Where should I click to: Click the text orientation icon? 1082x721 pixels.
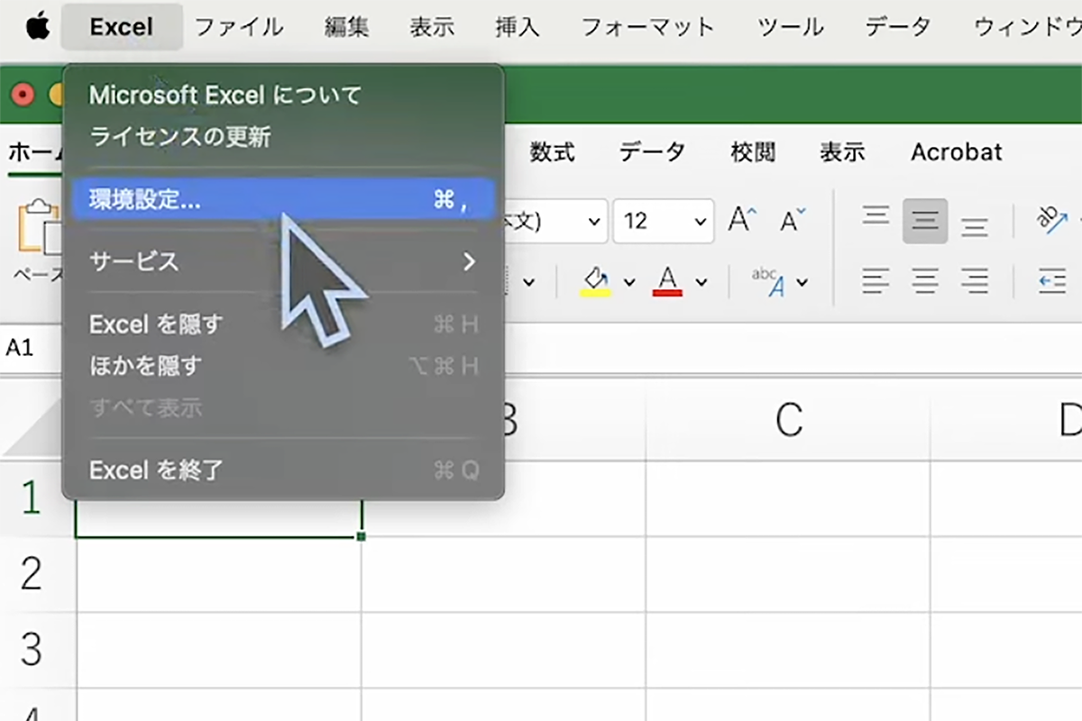tap(1051, 221)
